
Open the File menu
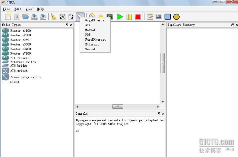[6, 9]
